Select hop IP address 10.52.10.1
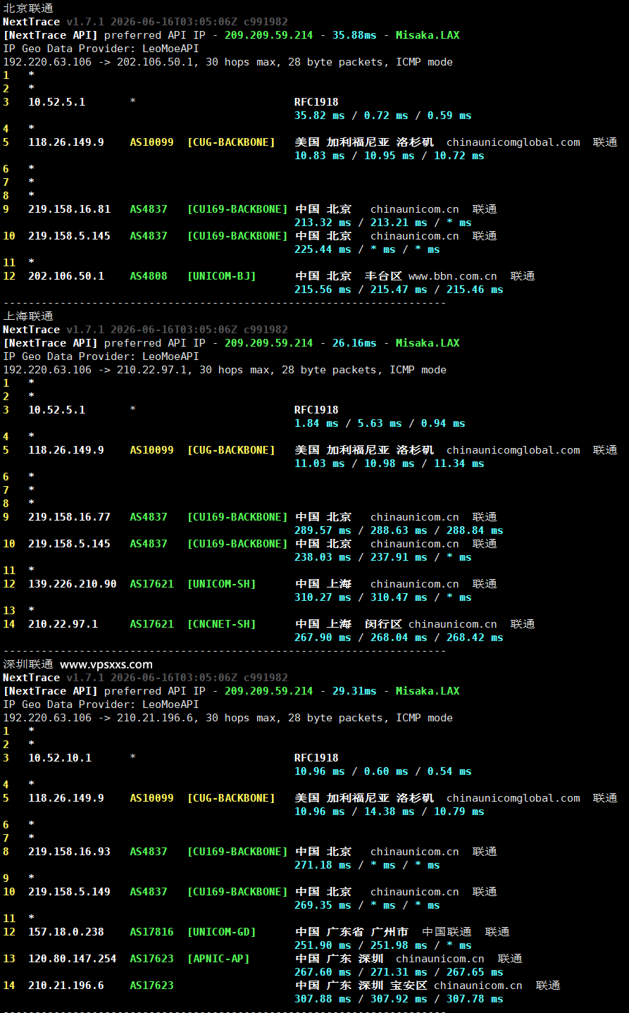This screenshot has height=1013, width=629. [60, 758]
